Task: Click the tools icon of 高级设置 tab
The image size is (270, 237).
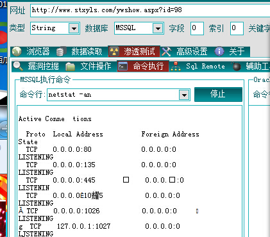Action: pyautogui.click(x=167, y=51)
